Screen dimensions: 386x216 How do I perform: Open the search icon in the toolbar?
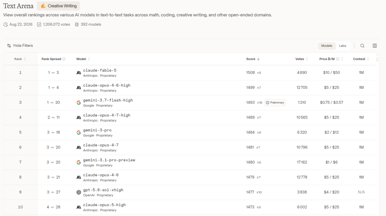click(362, 46)
